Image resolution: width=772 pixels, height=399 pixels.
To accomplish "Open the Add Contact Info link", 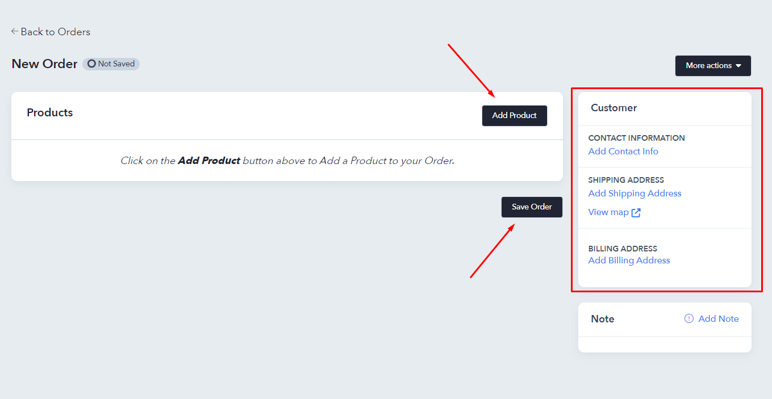I will (623, 151).
